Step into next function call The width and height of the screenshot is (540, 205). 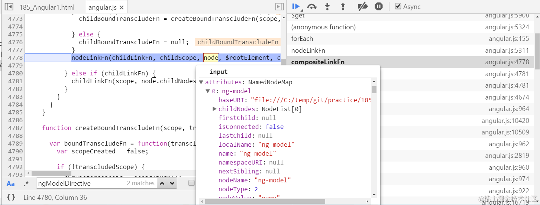[x=327, y=6]
